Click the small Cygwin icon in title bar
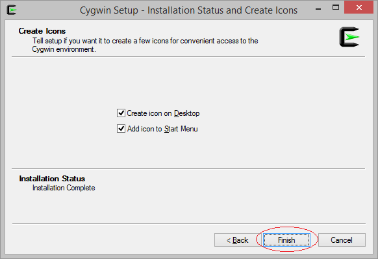This screenshot has width=378, height=259. pos(12,10)
